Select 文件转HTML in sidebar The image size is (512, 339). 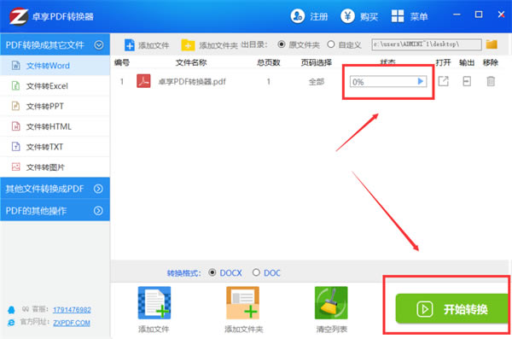(55, 126)
